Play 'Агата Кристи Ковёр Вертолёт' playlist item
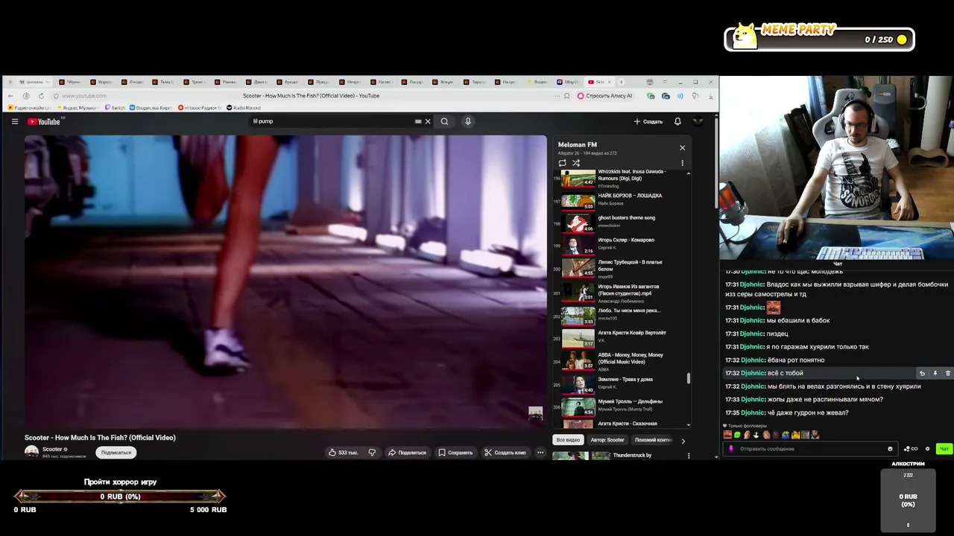The width and height of the screenshot is (954, 536). 619,336
